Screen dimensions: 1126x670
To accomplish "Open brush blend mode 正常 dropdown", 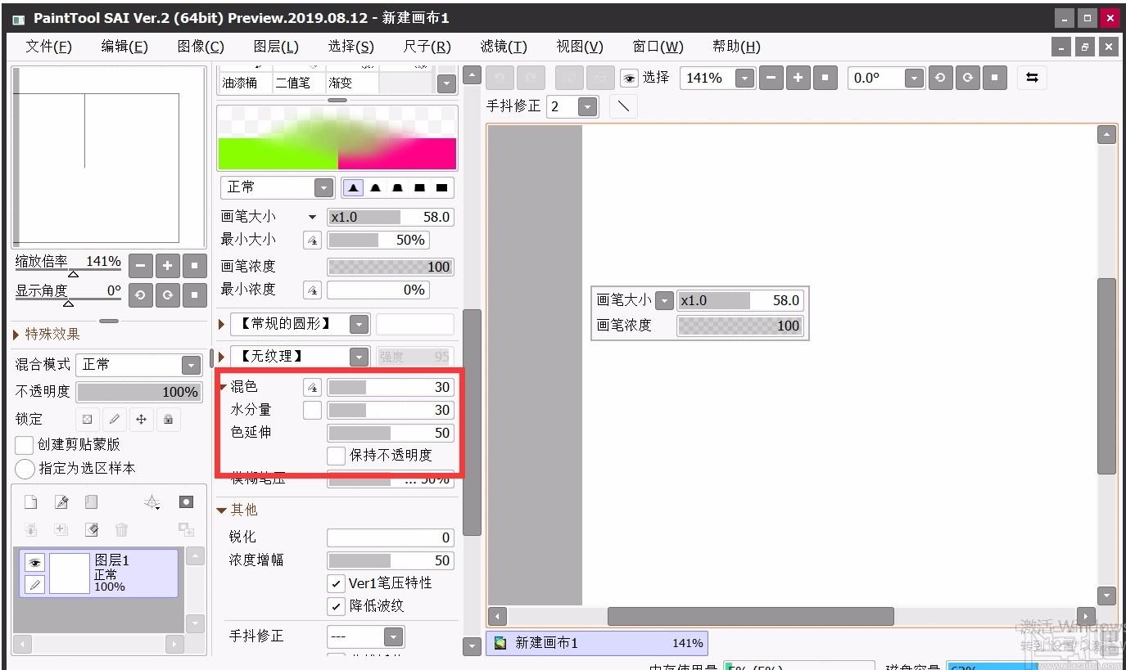I will point(323,187).
